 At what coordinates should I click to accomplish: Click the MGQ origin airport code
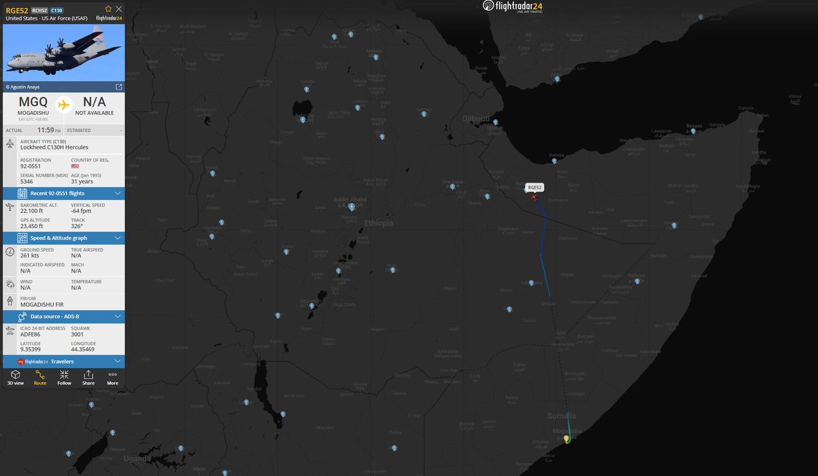click(33, 102)
